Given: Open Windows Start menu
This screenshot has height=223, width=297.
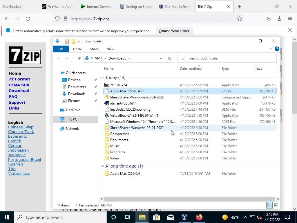Looking at the screenshot, I should [x=7, y=217].
